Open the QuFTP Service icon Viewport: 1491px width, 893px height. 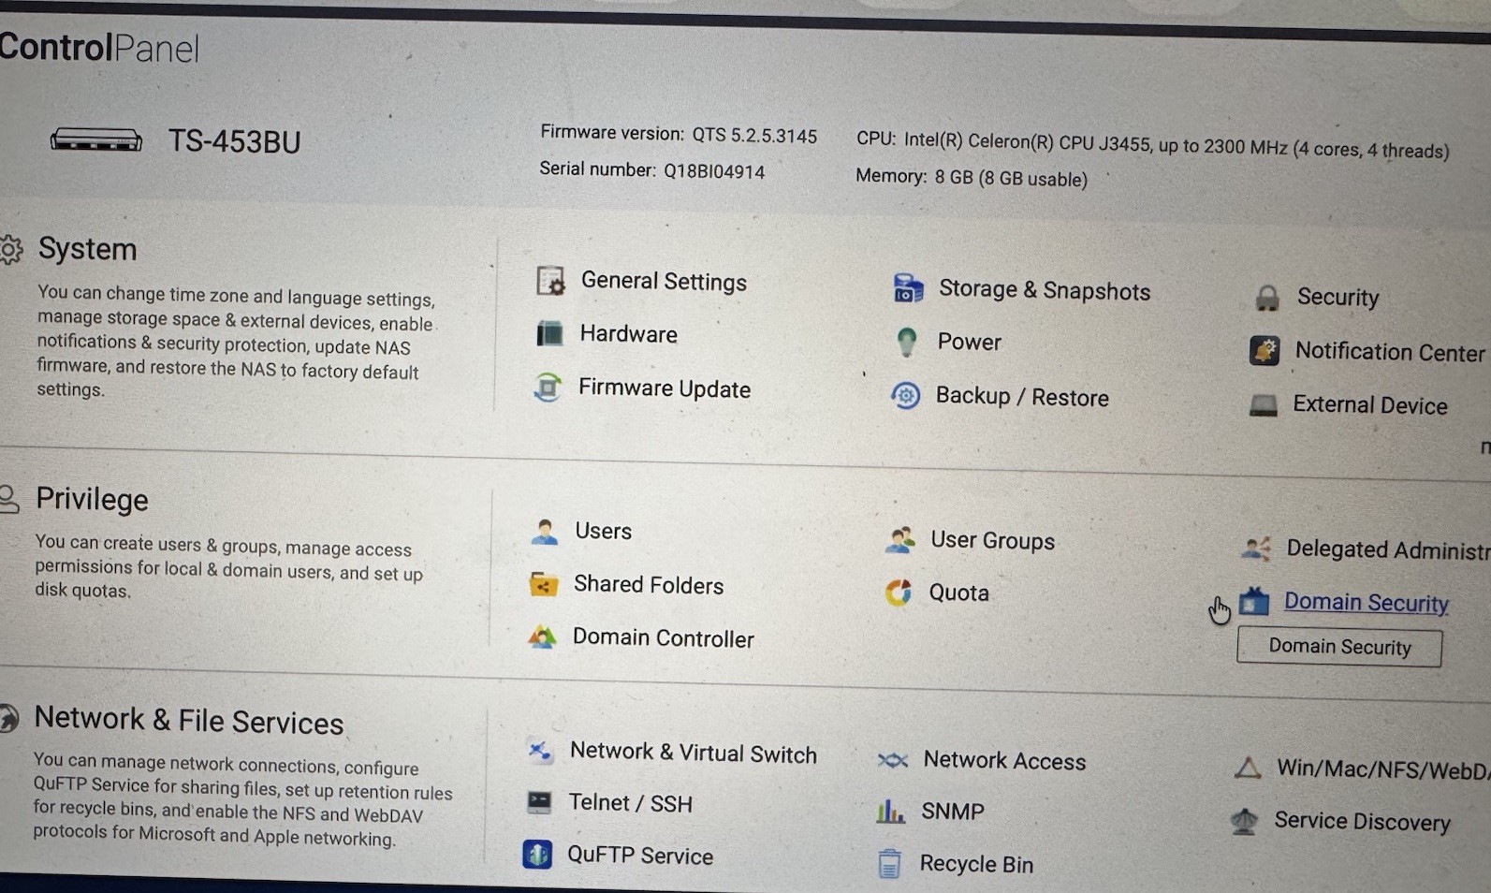(537, 854)
